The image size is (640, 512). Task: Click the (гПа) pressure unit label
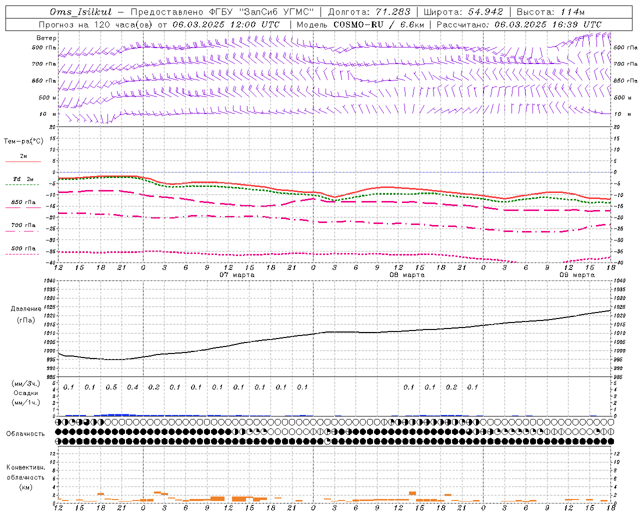(26, 320)
